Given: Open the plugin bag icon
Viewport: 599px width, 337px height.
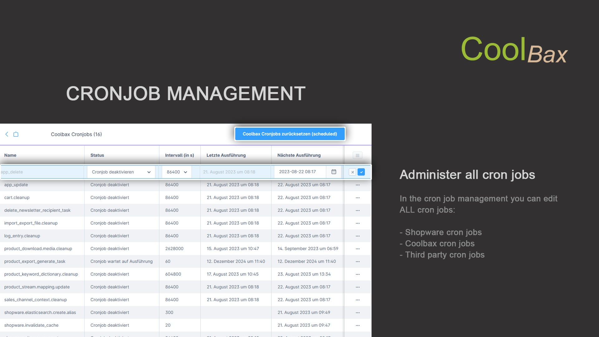Looking at the screenshot, I should [16, 134].
